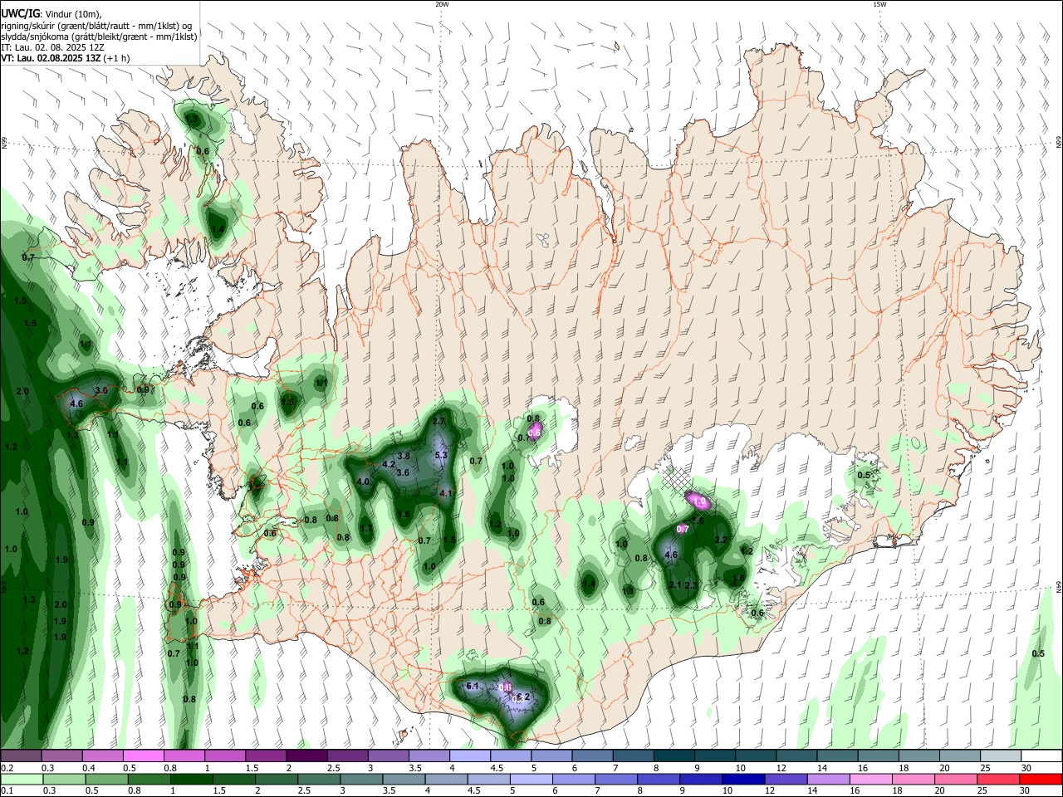This screenshot has width=1063, height=797.
Task: Click the 'IT: Lau. 02. 08. 2025 12Z' line
Action: (52, 47)
